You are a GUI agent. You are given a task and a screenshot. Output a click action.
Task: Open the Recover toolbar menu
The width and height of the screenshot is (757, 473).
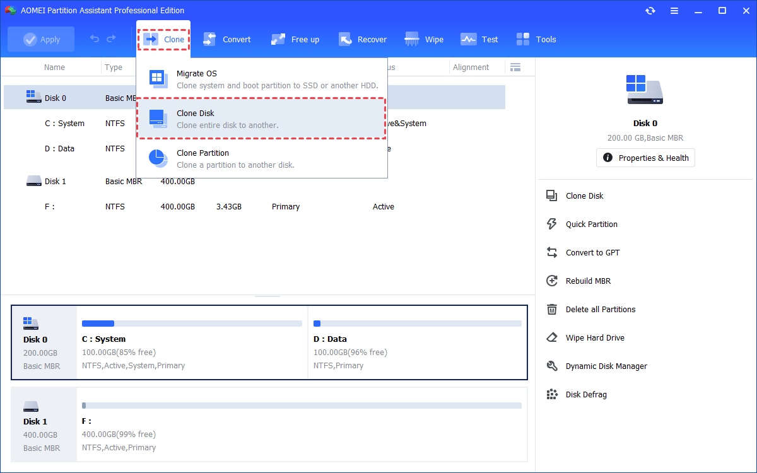click(363, 39)
